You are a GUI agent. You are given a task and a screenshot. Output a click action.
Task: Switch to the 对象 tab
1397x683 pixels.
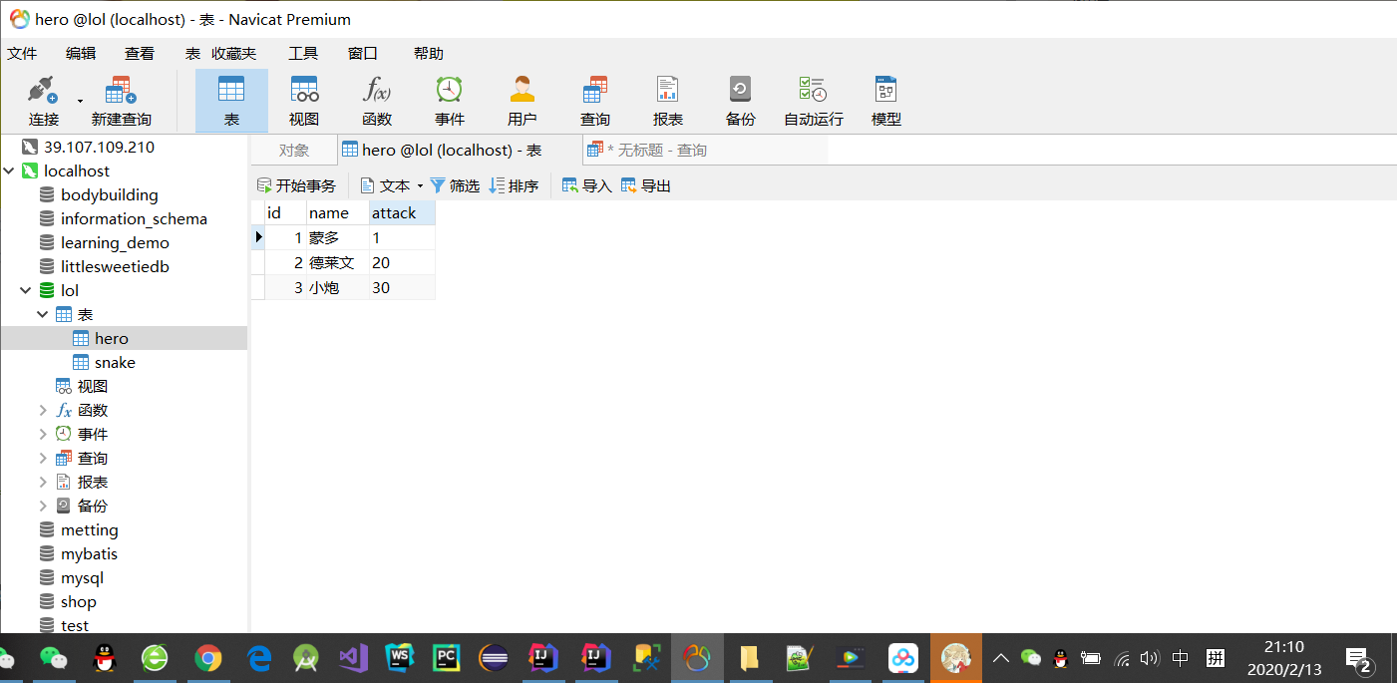[x=294, y=151]
